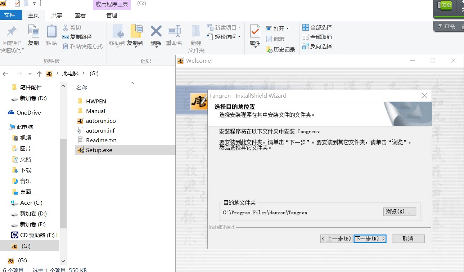Click the Delete (删除) icon
464x272 pixels.
[156, 36]
